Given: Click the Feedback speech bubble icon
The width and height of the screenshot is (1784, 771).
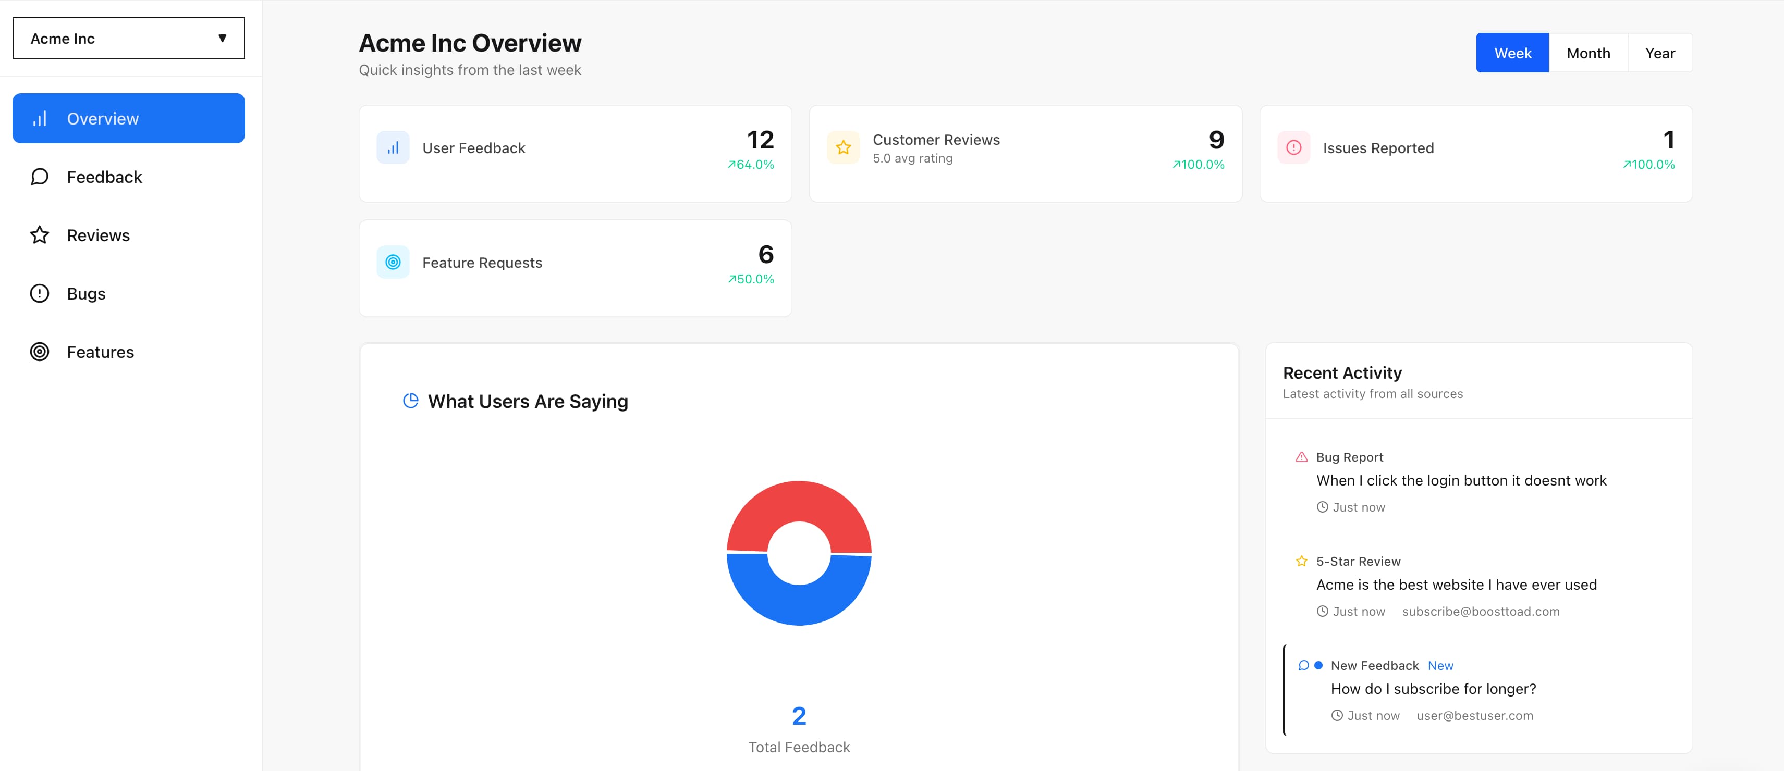Looking at the screenshot, I should (x=40, y=177).
